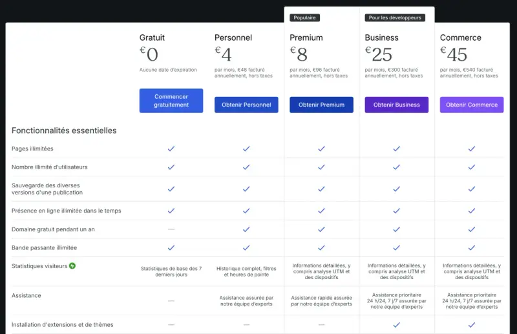This screenshot has height=334, width=517.
Task: Click the Pages illimitées feature label
Action: [x=32, y=149]
